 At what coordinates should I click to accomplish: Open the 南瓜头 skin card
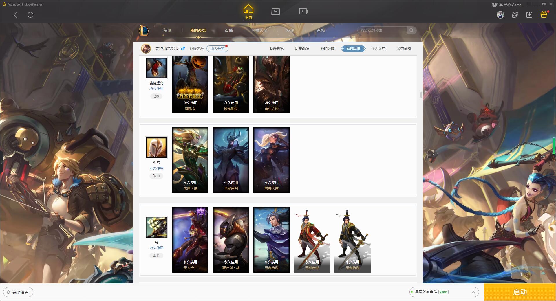click(190, 84)
